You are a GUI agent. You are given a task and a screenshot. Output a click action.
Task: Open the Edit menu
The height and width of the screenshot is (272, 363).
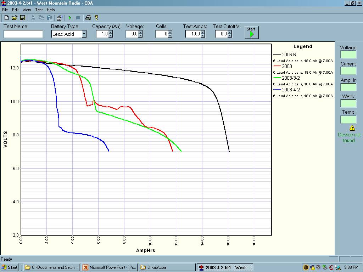[15, 10]
